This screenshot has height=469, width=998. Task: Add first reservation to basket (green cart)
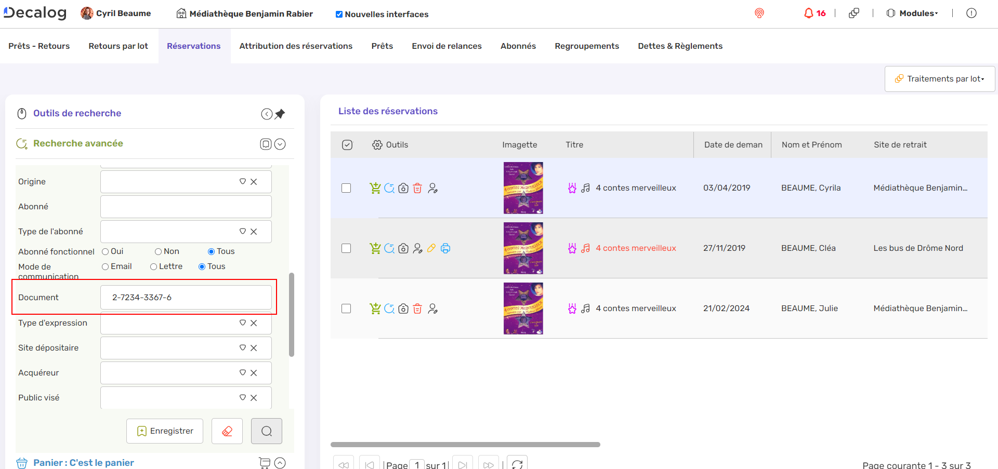(375, 188)
